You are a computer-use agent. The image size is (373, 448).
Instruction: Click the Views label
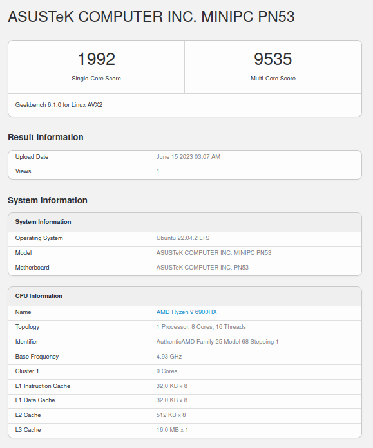coord(23,171)
